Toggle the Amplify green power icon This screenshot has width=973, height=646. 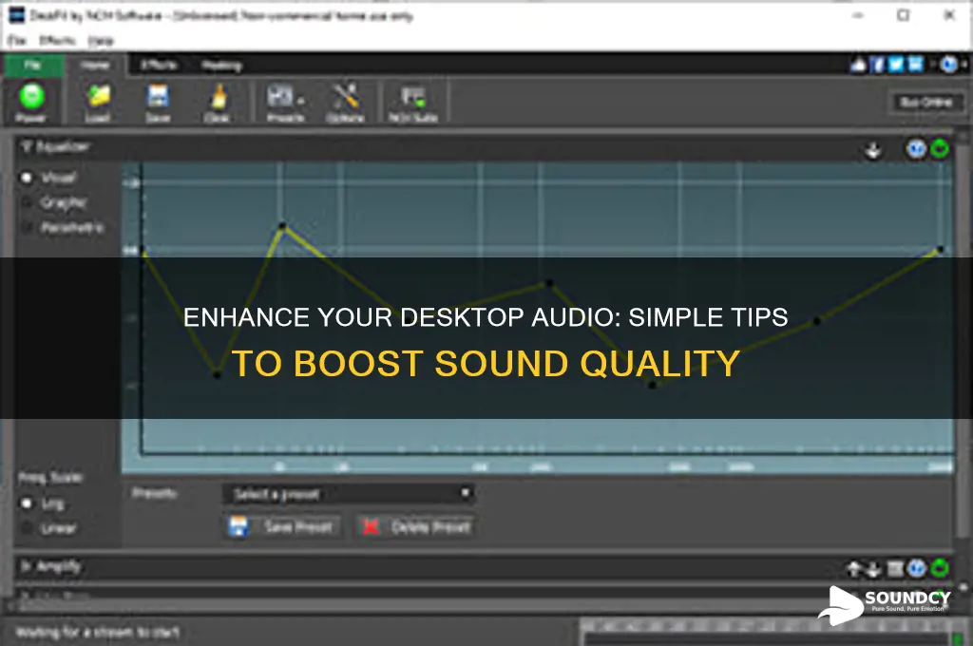[940, 568]
